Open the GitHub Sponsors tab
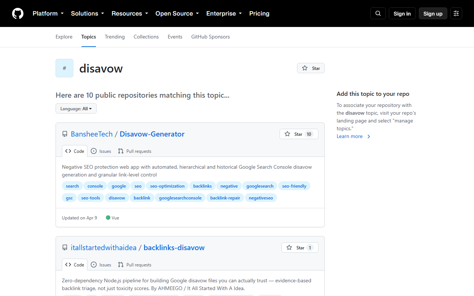The width and height of the screenshot is (474, 296). tap(210, 37)
